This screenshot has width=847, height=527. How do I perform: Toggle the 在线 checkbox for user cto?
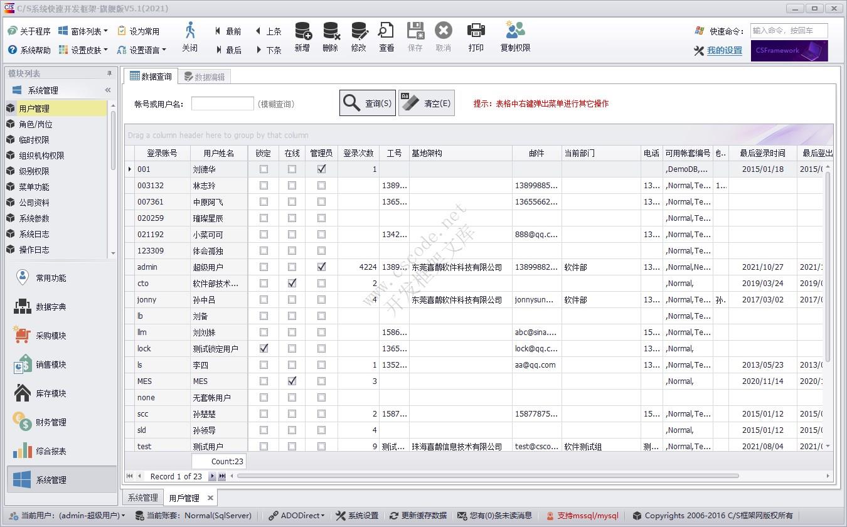(291, 283)
